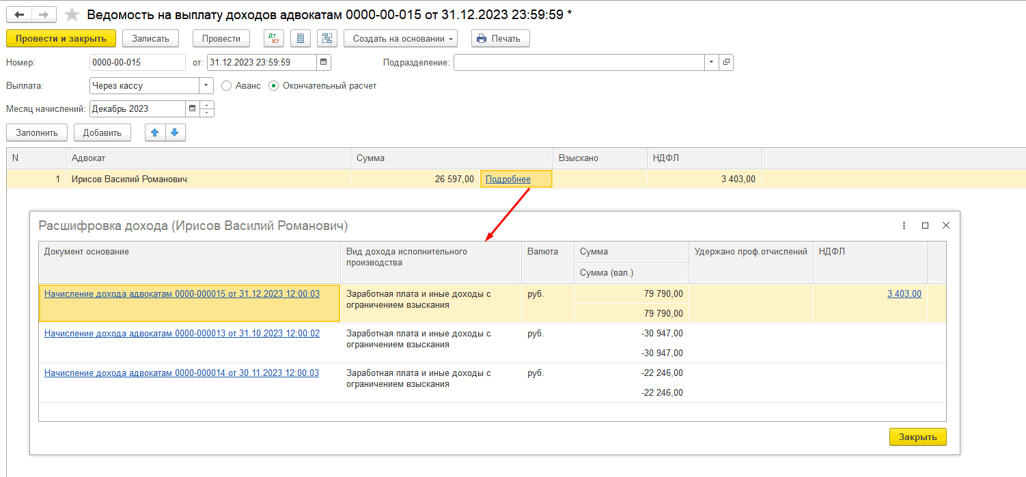
Task: Expand the Подразделение dropdown arrow
Action: tap(711, 62)
